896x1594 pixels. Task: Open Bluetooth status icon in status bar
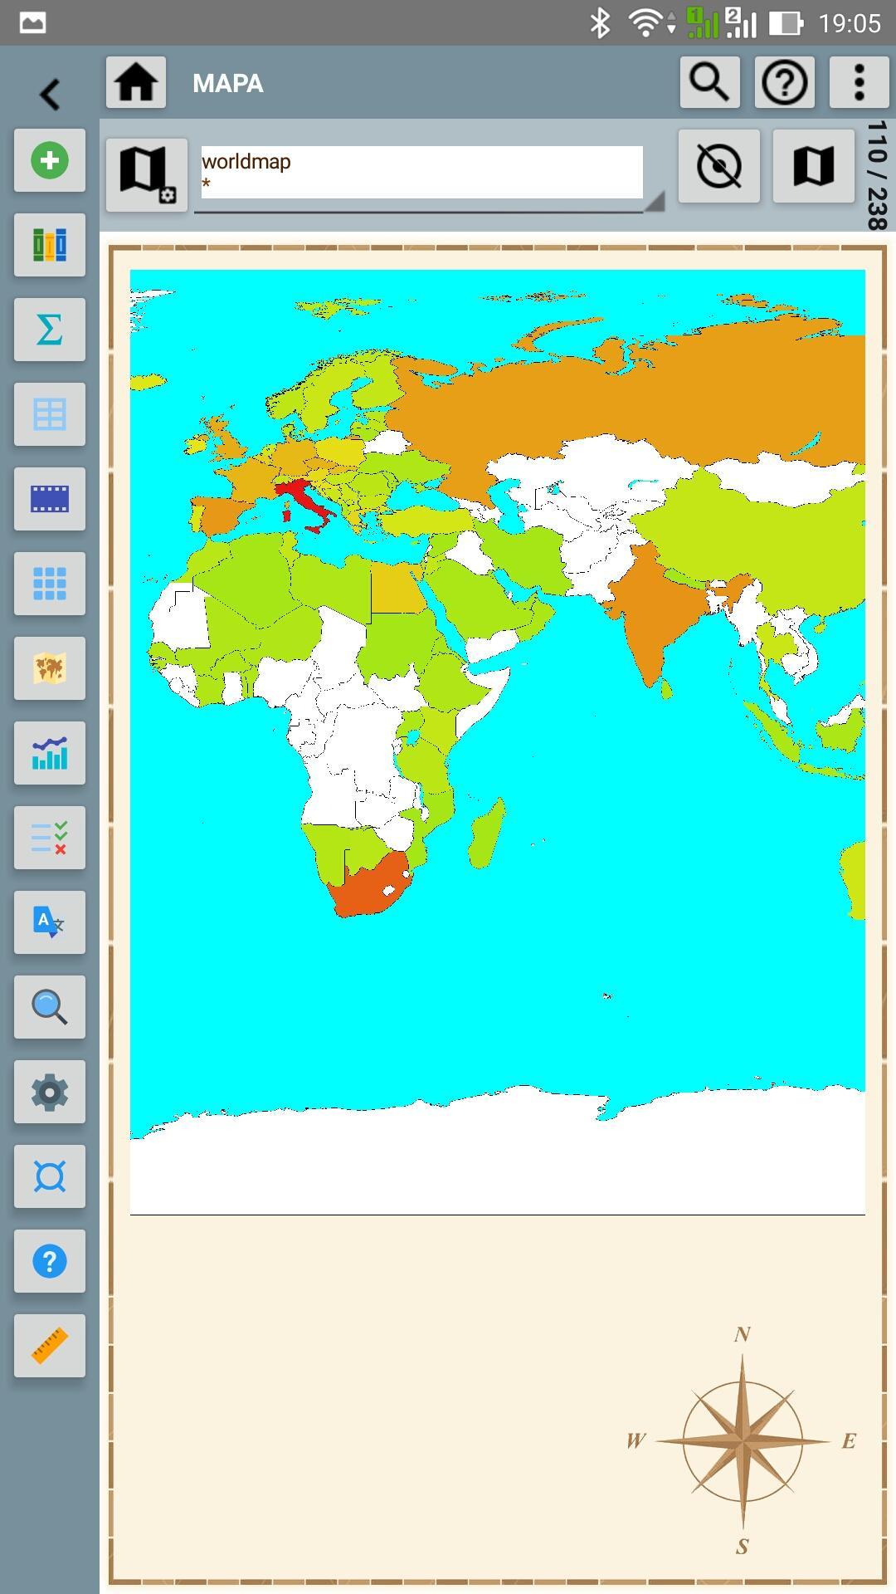tap(600, 22)
